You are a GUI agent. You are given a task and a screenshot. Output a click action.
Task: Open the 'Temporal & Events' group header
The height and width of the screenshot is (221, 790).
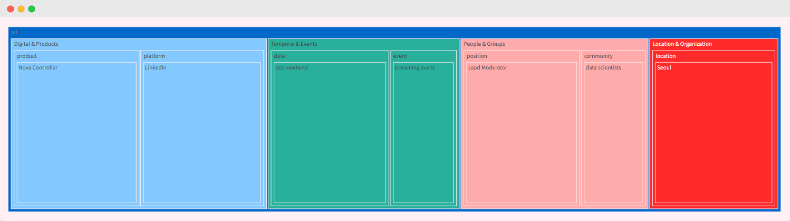click(x=364, y=44)
